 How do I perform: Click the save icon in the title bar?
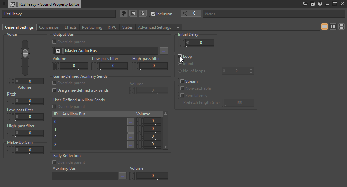pos(313,4)
